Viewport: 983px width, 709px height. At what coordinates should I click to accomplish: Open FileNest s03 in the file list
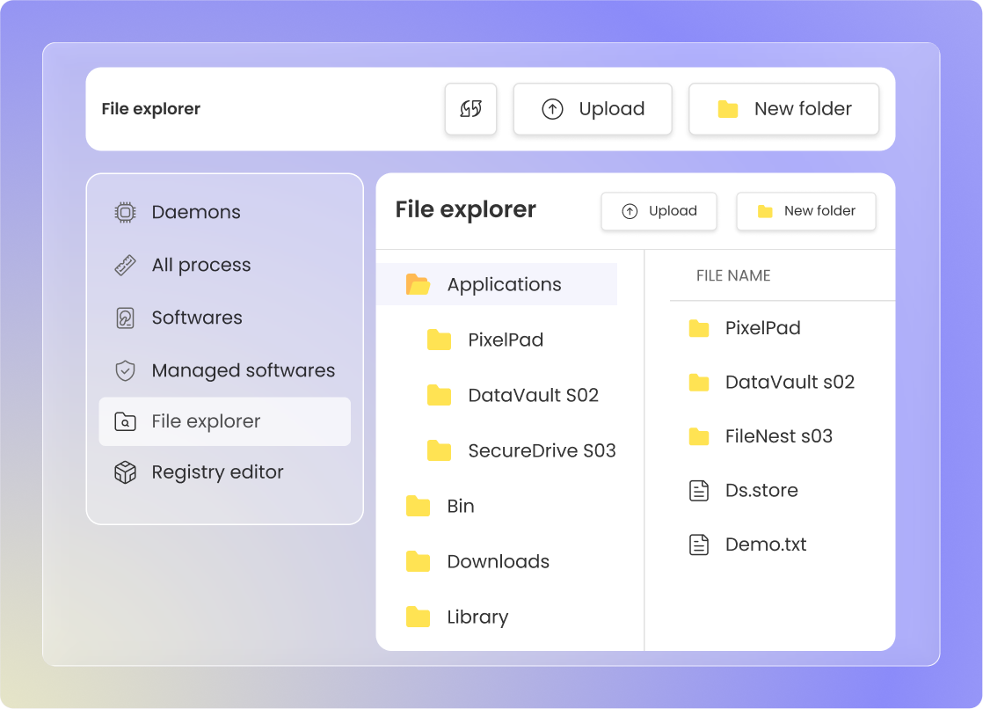tap(778, 435)
